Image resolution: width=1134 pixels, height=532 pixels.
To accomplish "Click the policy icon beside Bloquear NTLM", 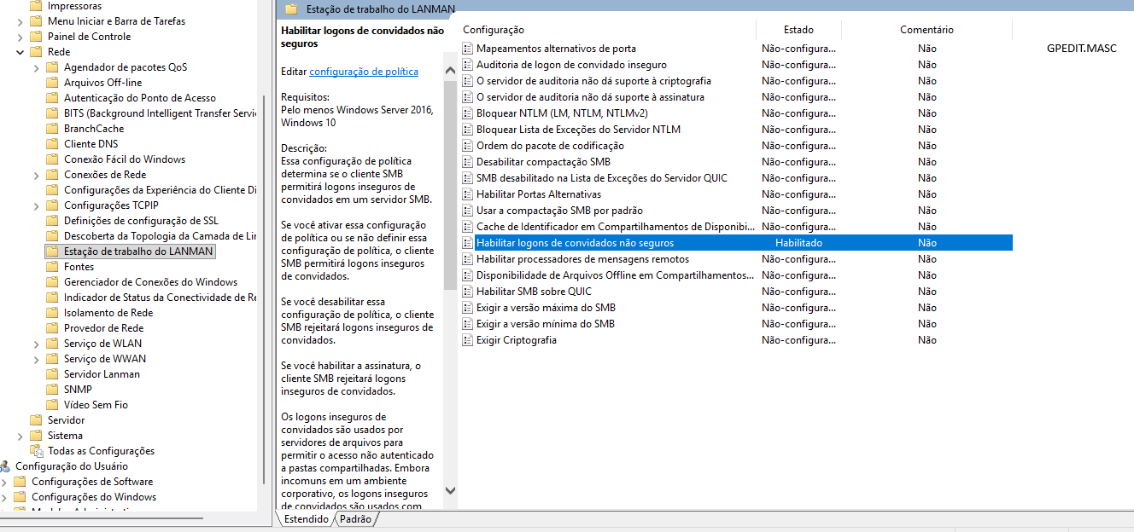I will [467, 113].
